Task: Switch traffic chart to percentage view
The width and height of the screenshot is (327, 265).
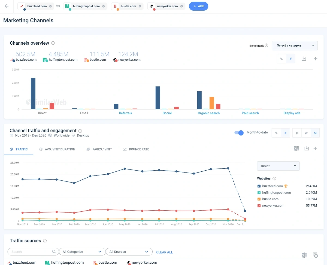Action: point(276,133)
